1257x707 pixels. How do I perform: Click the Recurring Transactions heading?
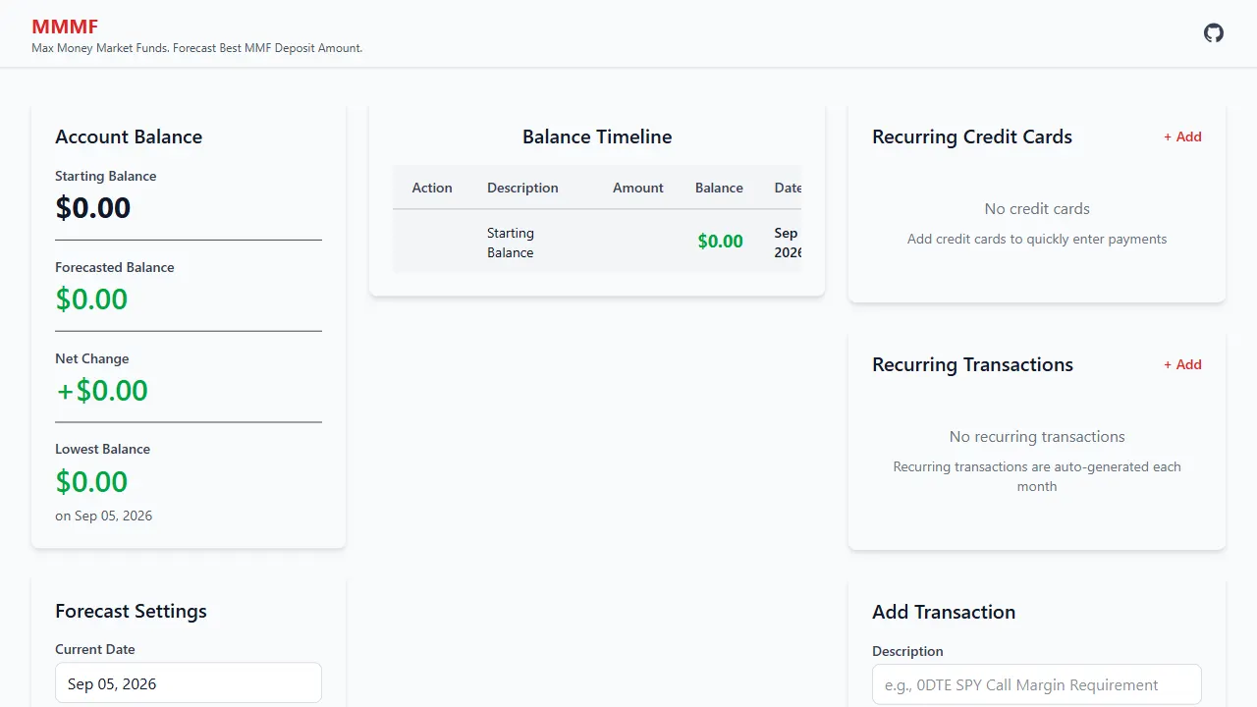point(972,365)
